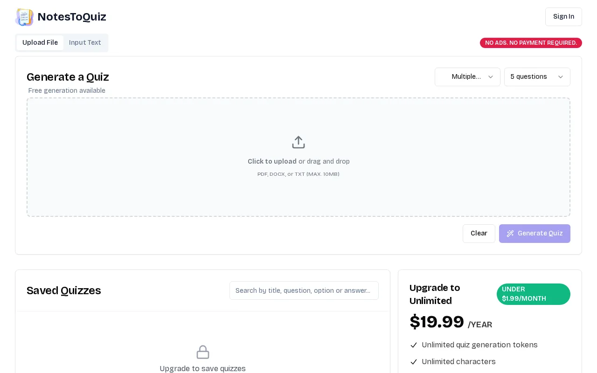Click the Sign In button
This screenshot has height=373, width=597.
(563, 17)
